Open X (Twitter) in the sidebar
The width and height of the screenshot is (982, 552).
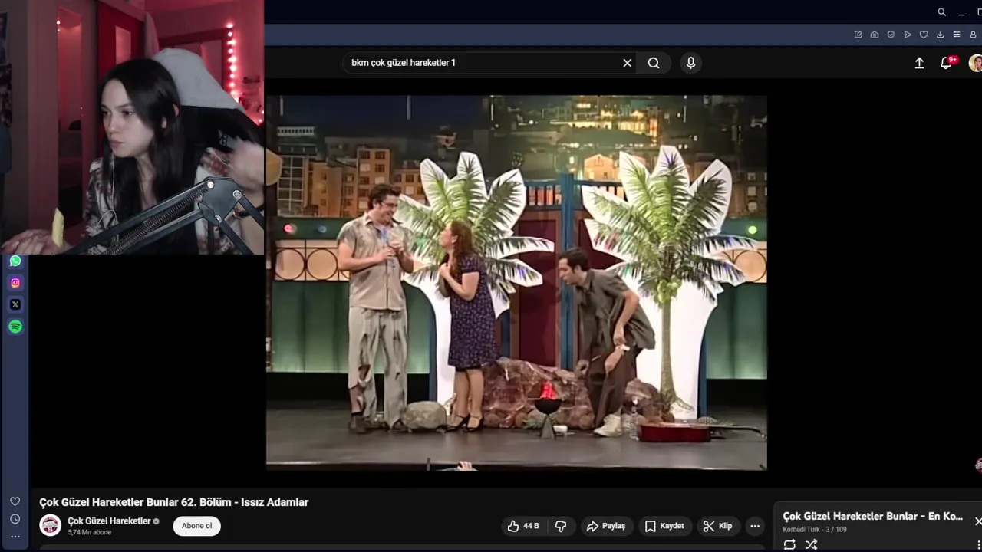[15, 304]
